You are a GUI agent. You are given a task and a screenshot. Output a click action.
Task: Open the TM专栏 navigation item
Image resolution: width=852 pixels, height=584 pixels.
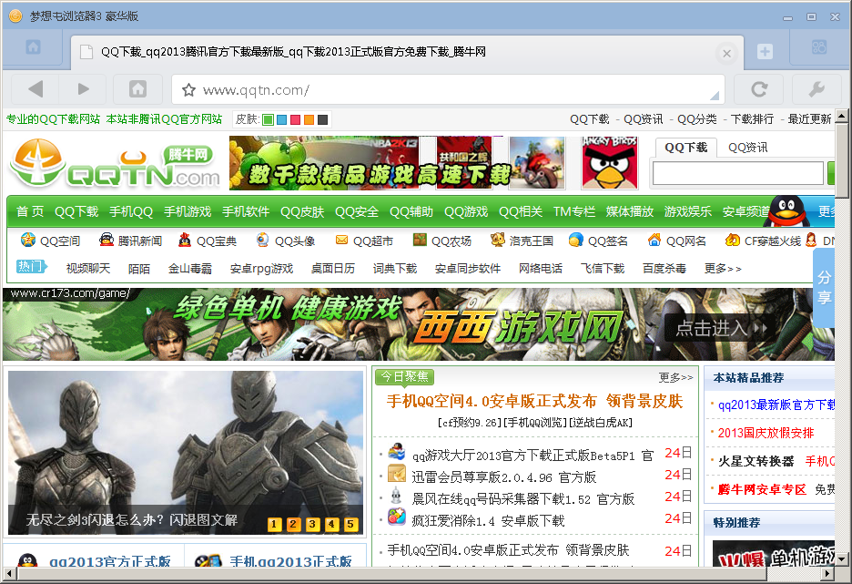pyautogui.click(x=573, y=211)
